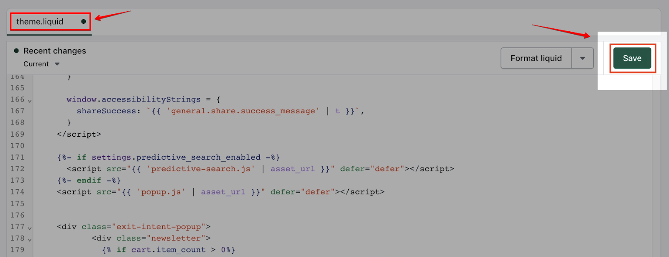Screen dimensions: 669x257
Task: Fold the newsletter div at line 178
Action: pos(30,239)
